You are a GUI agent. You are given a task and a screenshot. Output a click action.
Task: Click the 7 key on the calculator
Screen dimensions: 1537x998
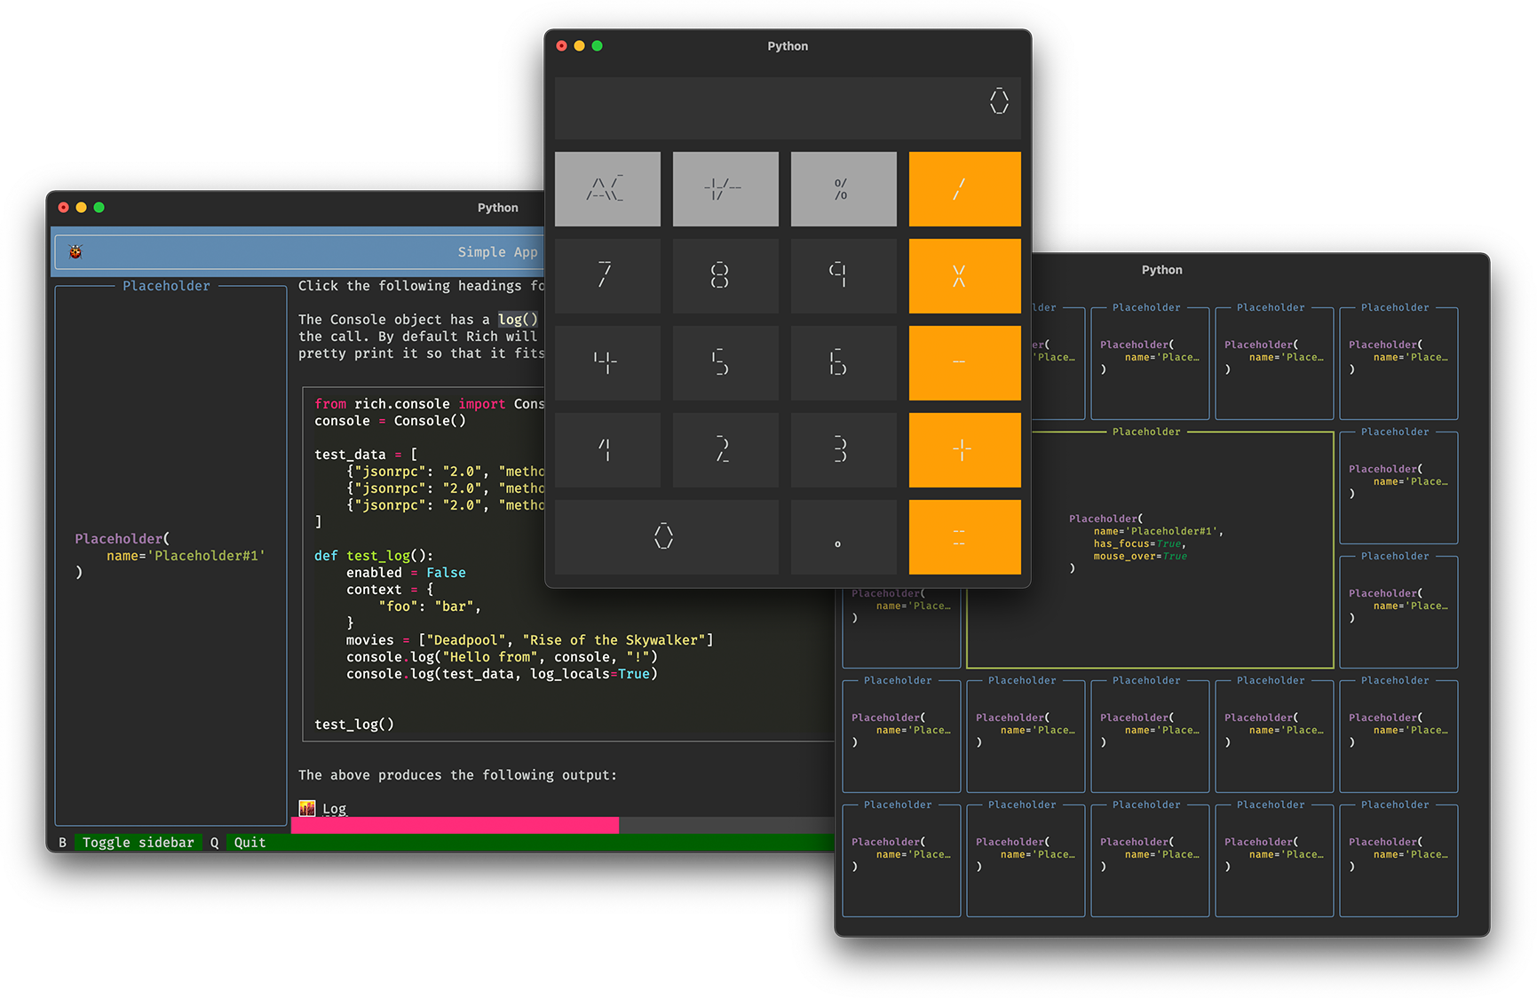coord(607,275)
